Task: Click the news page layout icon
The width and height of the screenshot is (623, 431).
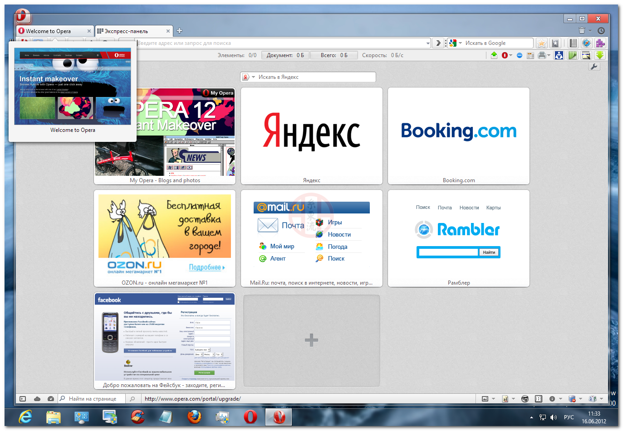Action: 530,55
